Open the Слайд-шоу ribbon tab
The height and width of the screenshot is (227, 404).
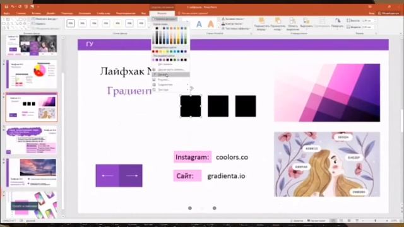(x=104, y=13)
